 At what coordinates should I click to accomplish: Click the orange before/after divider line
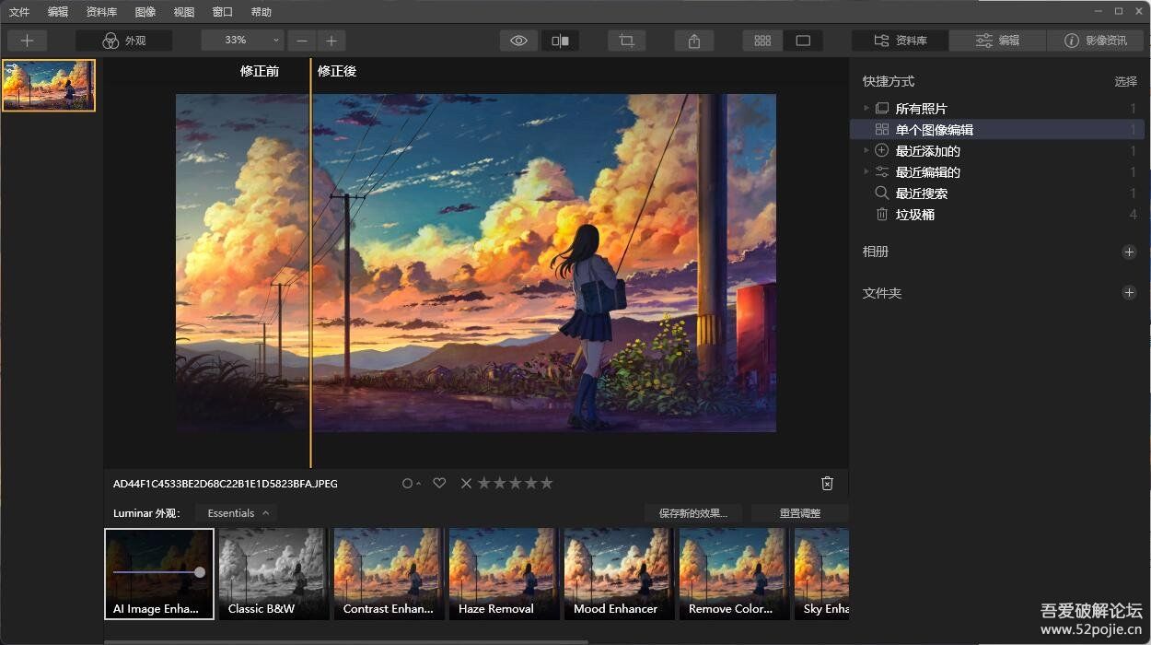[310, 263]
